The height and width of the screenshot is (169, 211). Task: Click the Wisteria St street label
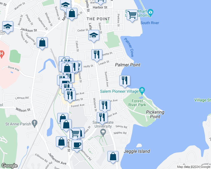(x=95, y=104)
